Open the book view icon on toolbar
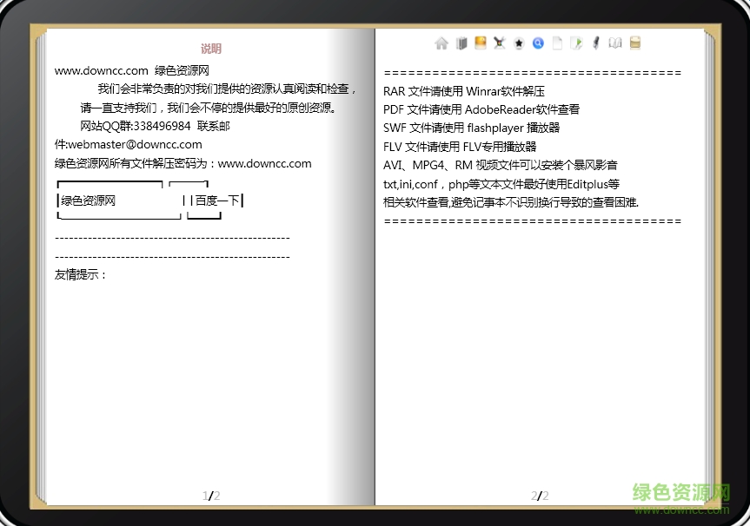Viewport: 750px width, 526px height. (x=614, y=43)
